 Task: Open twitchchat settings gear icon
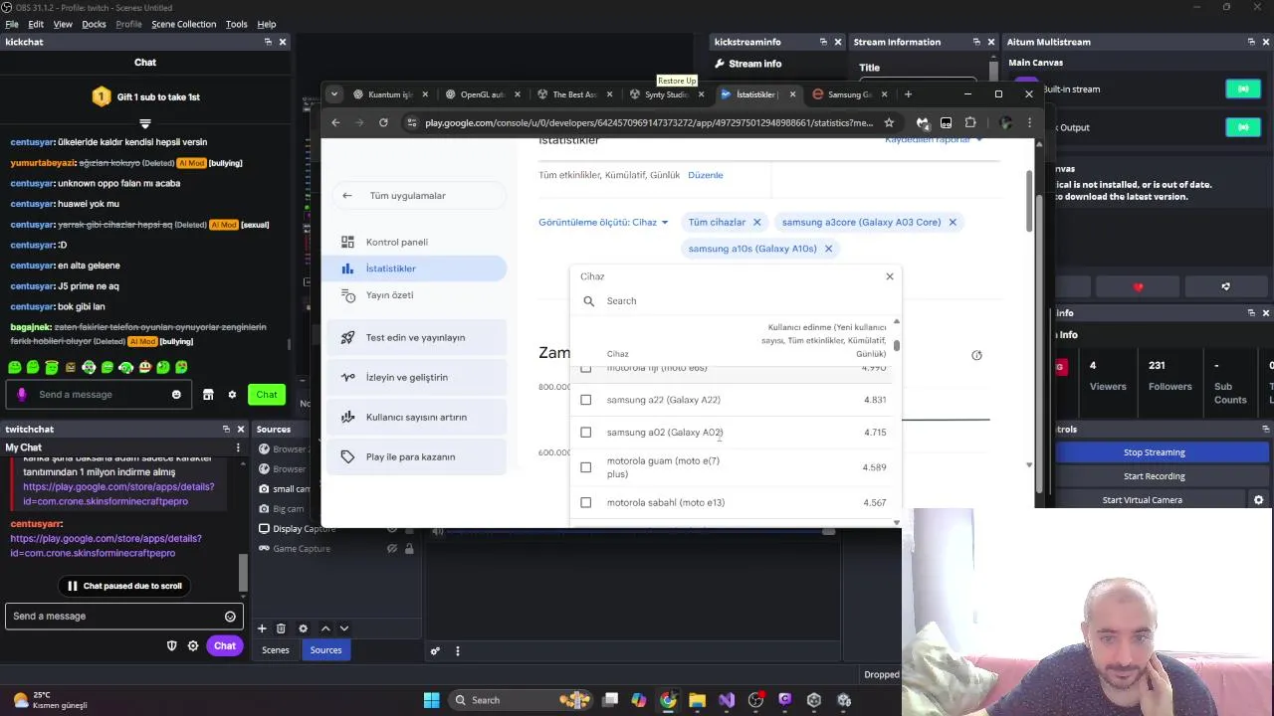coord(193,646)
